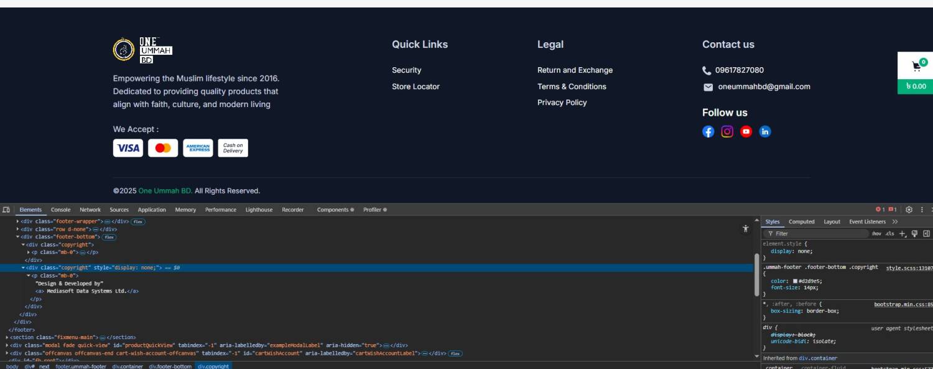Open the Privacy Policy link
The width and height of the screenshot is (933, 369).
click(562, 103)
